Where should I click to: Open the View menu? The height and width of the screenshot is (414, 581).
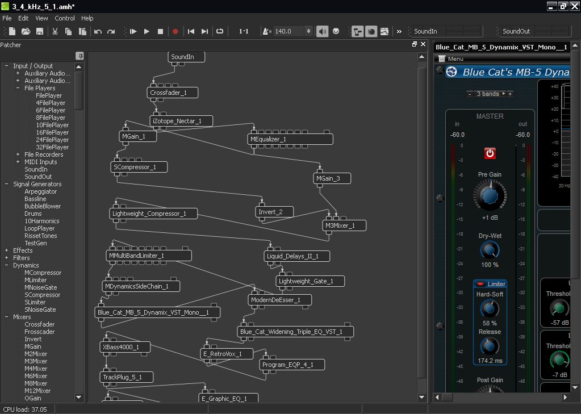[41, 18]
